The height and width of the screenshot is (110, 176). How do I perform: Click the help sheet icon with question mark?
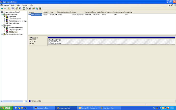(x=17, y=8)
